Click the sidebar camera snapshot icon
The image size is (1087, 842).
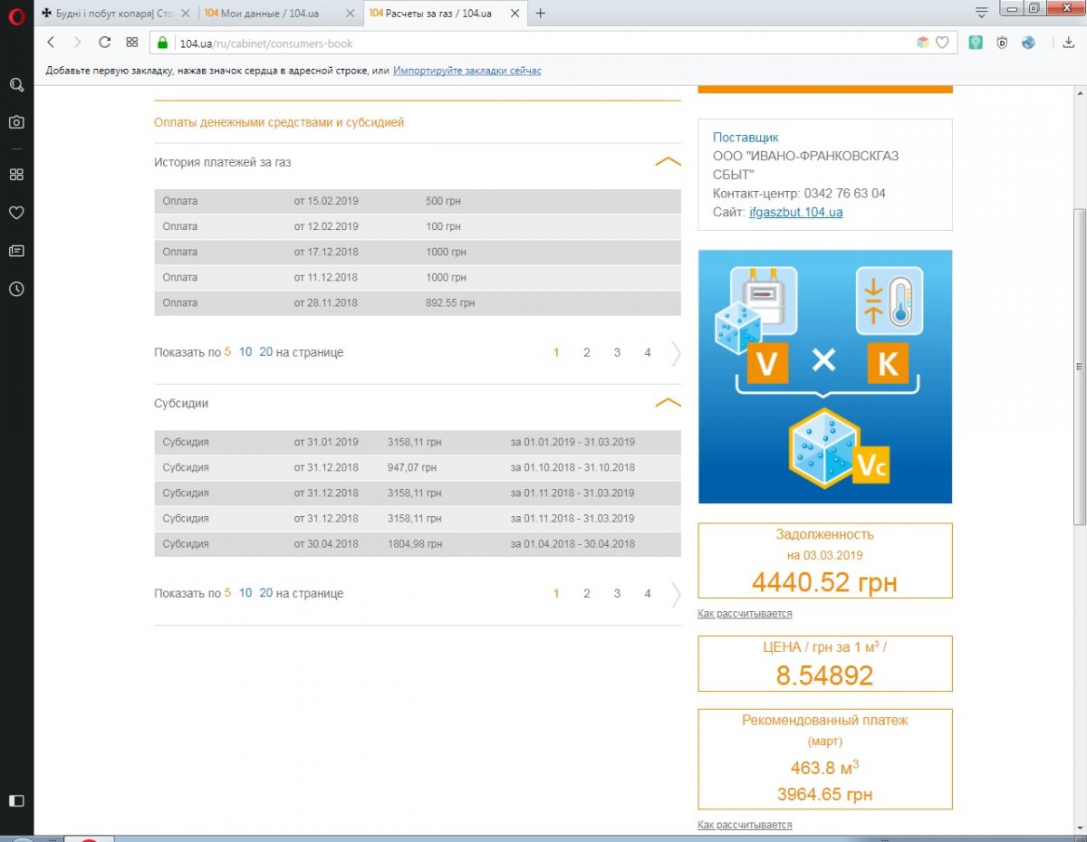pos(16,122)
